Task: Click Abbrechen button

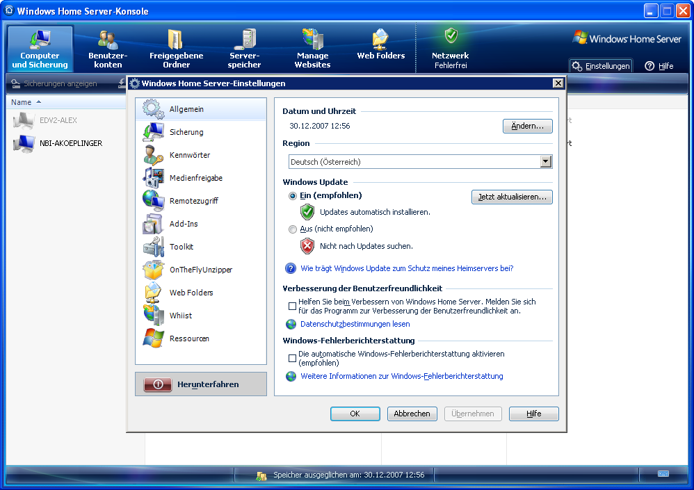Action: (x=412, y=414)
